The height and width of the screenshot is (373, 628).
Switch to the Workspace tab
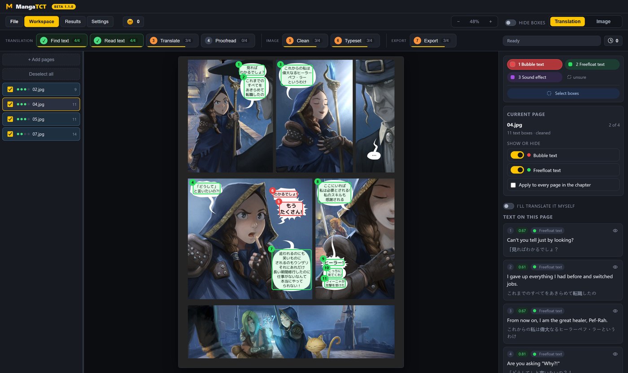(x=42, y=21)
